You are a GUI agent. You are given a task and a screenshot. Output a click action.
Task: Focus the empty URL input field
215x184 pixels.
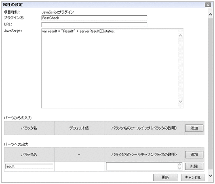(x=94, y=25)
